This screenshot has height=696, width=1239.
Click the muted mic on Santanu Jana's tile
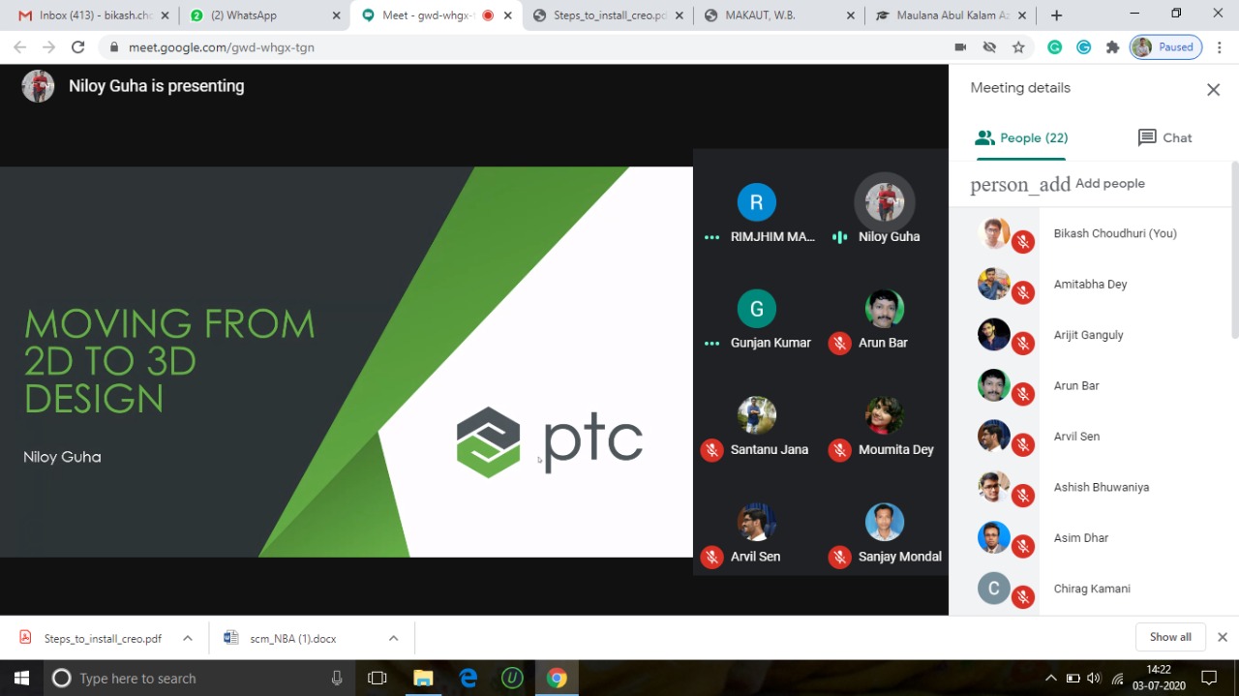pyautogui.click(x=711, y=450)
